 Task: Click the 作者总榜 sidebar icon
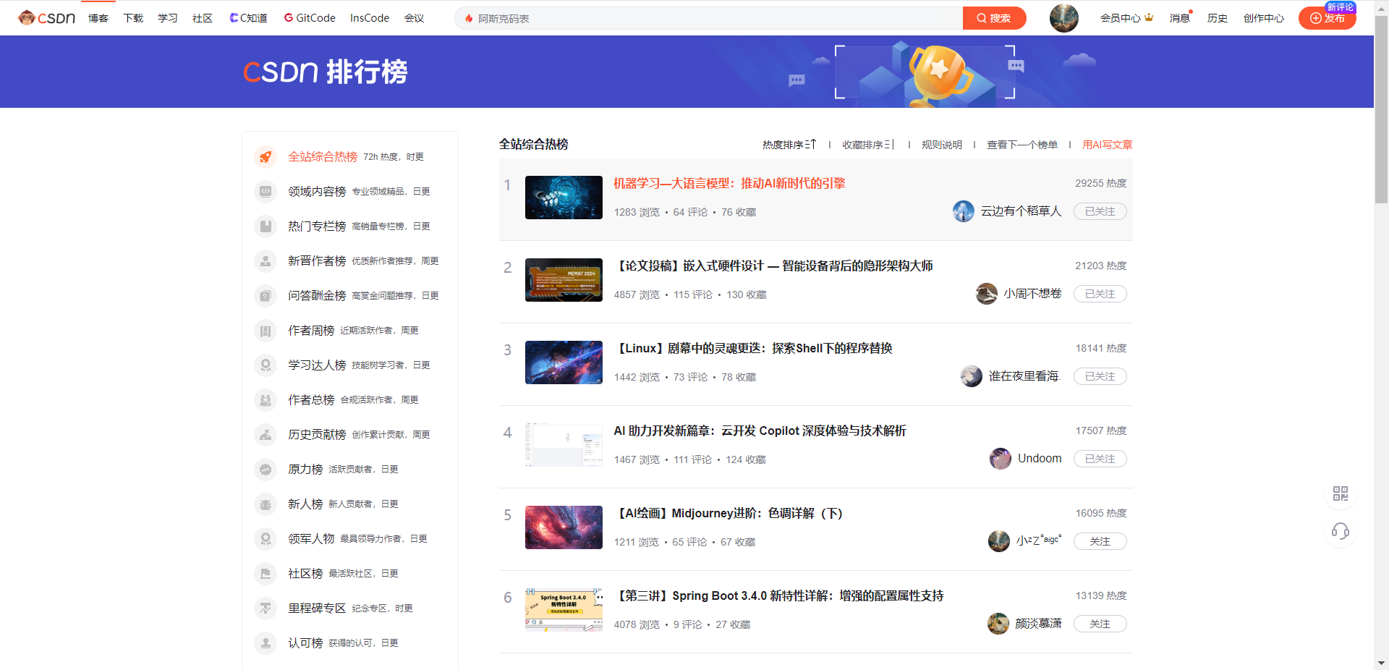pos(266,400)
